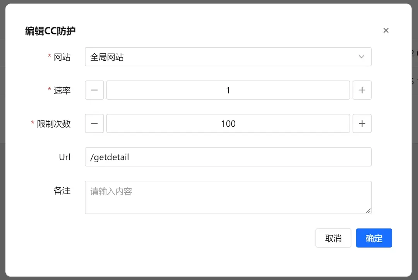Viewport: 418px width, 280px height.
Task: Click the chevron icon on the 网站 field
Action: pos(361,57)
